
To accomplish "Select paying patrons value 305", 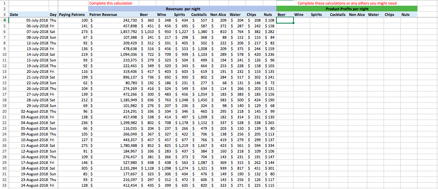I will tap(73, 169).
